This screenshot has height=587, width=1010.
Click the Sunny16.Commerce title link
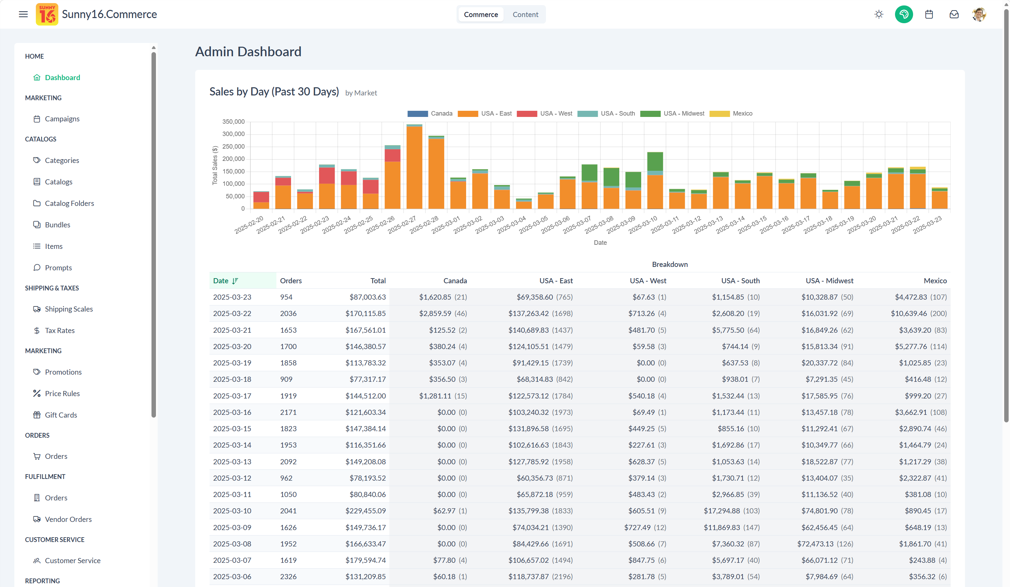pyautogui.click(x=109, y=14)
